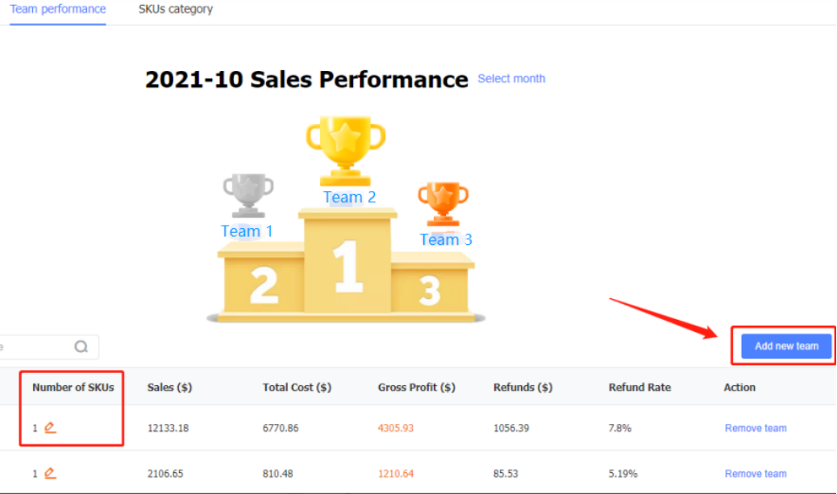The width and height of the screenshot is (837, 494).
Task: Open the Team 2 link
Action: click(x=350, y=197)
